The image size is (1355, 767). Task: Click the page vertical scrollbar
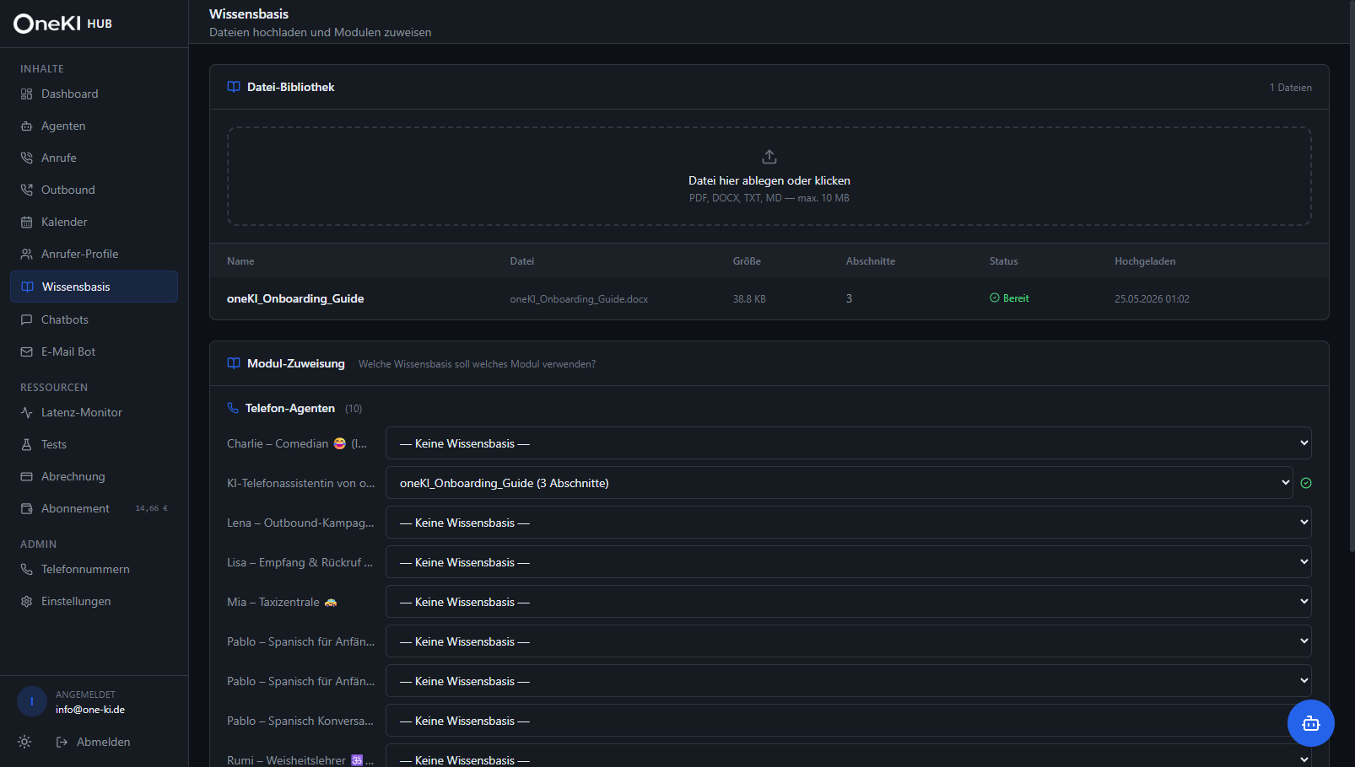pyautogui.click(x=1352, y=276)
